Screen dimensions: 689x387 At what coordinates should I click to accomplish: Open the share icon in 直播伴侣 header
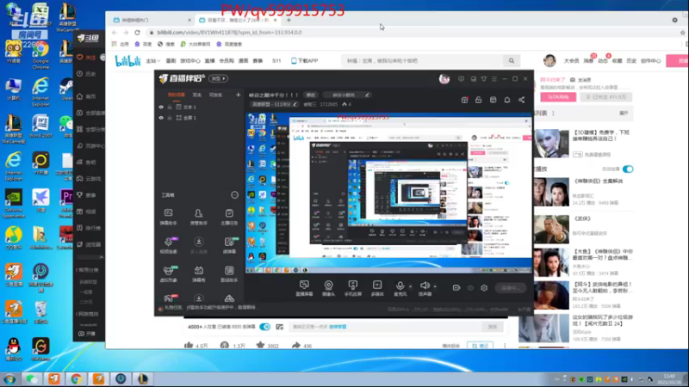pos(522,100)
